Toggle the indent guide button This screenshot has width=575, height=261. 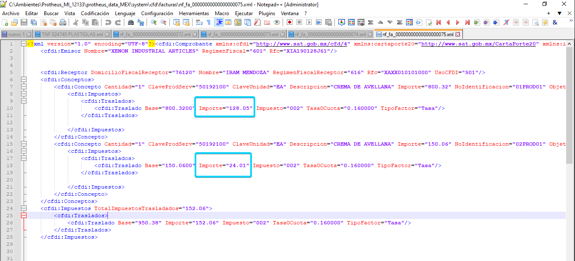coord(219,22)
